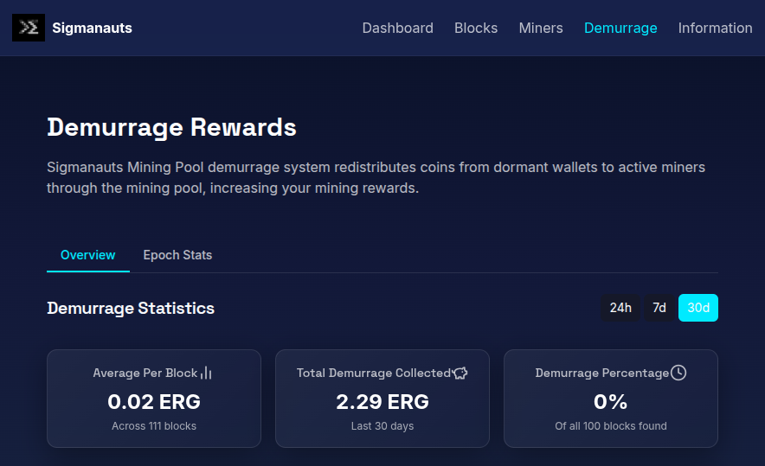This screenshot has height=466, width=765.
Task: Click 'Of all 100 blocks found' caption
Action: tap(611, 426)
